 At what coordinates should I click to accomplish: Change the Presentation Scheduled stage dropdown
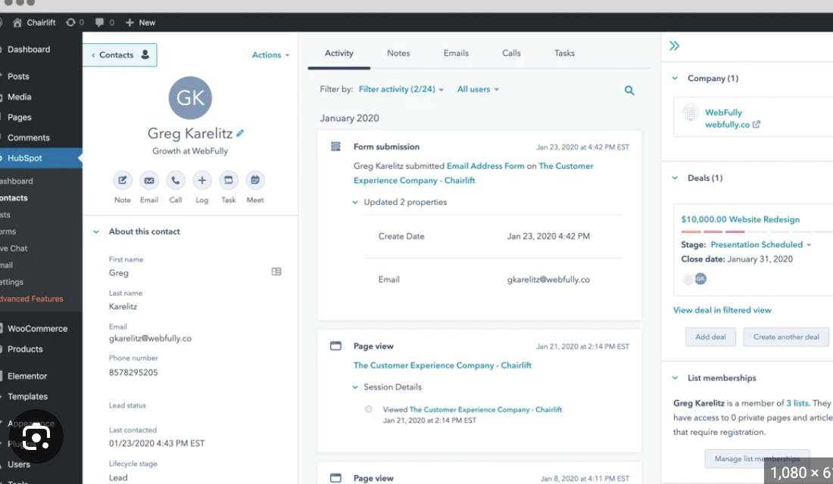point(760,245)
